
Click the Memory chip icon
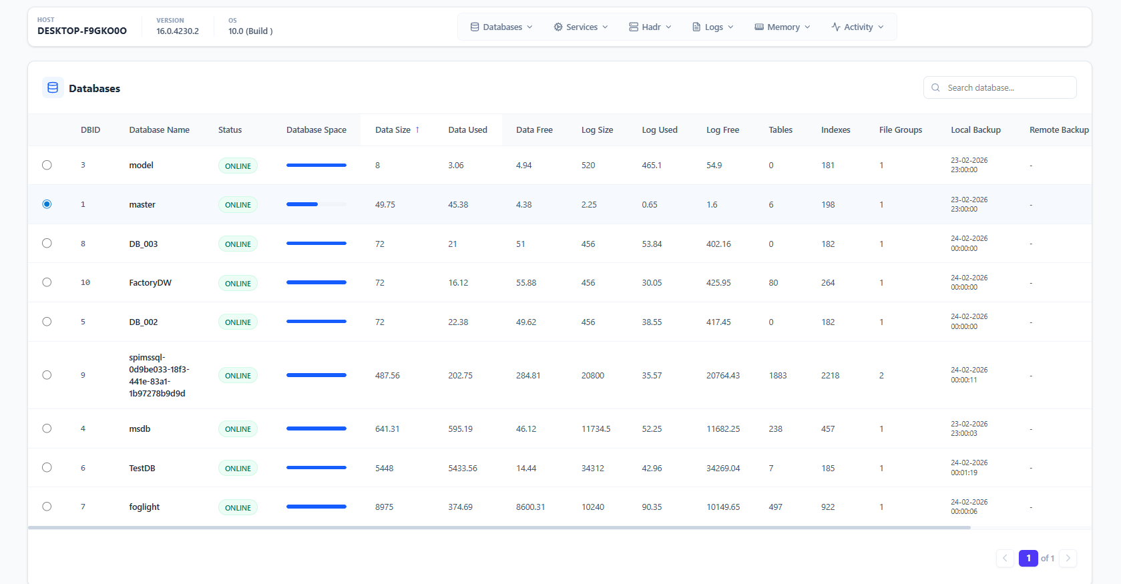759,27
